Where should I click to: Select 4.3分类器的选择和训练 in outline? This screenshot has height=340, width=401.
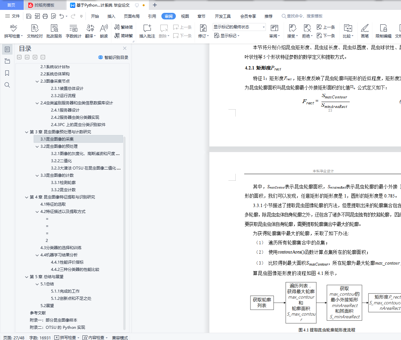click(61, 248)
